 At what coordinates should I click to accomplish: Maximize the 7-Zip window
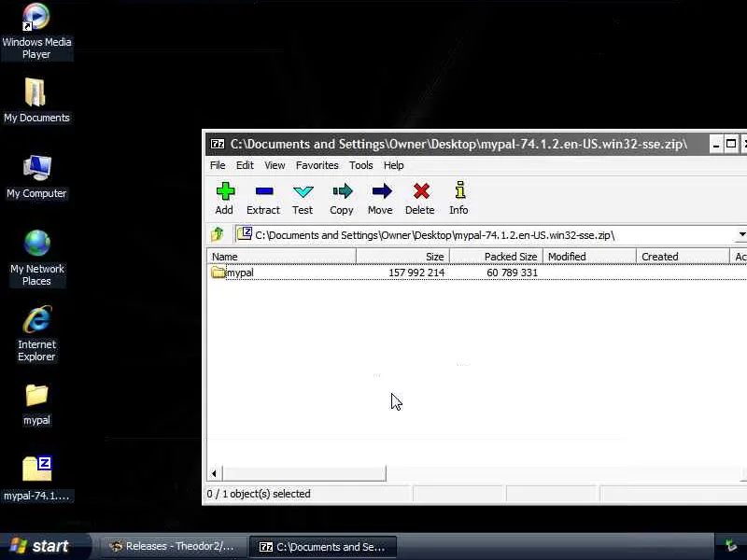(x=731, y=145)
